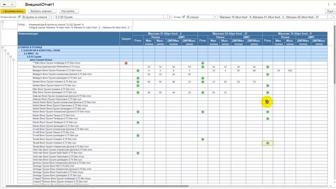Go forward with the right arrow button

click(12, 4)
